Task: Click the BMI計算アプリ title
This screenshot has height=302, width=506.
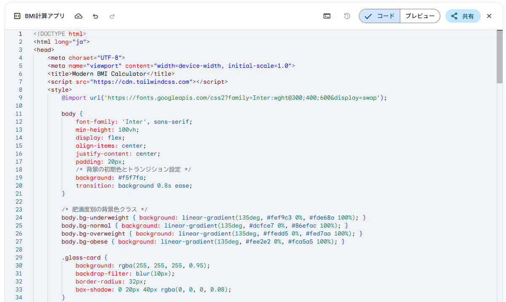Action: point(45,16)
